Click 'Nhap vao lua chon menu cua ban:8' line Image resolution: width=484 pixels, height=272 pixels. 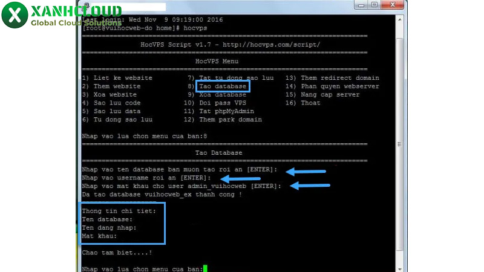[145, 137]
